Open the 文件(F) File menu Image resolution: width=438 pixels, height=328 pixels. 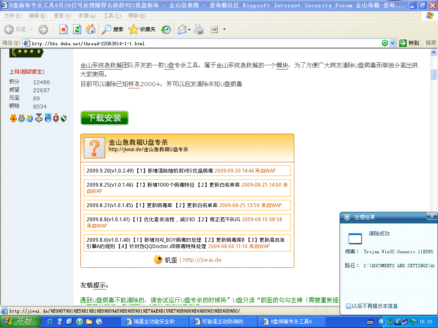coord(13,16)
